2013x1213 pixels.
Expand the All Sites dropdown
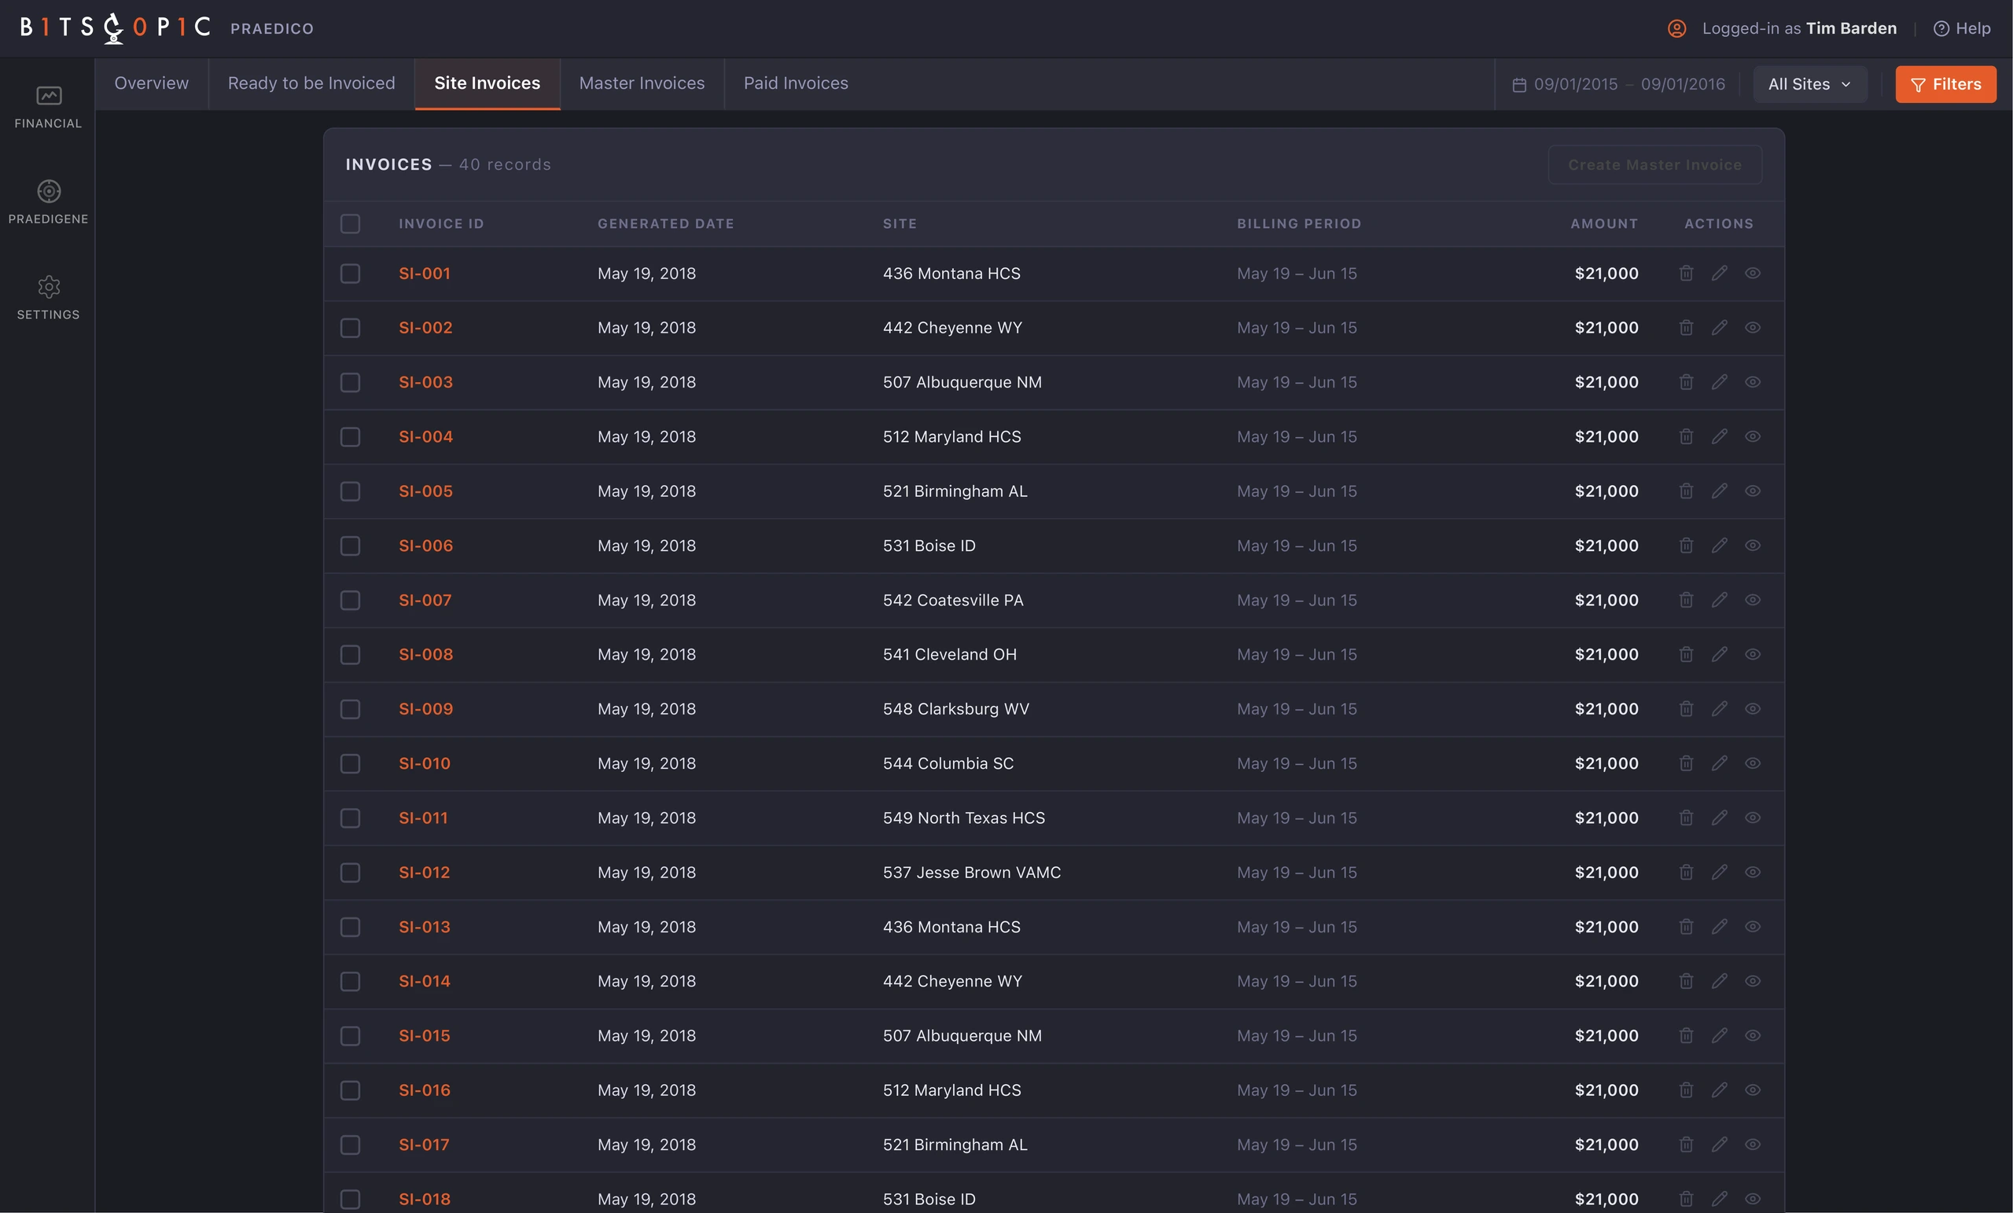click(1809, 84)
